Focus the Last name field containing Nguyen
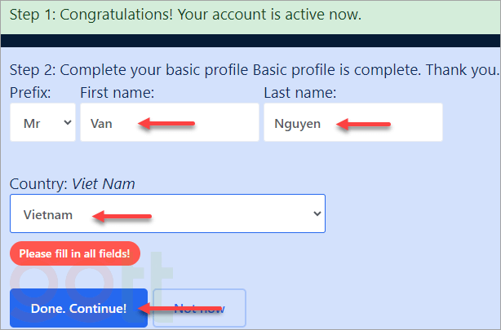The width and height of the screenshot is (501, 330). (352, 123)
